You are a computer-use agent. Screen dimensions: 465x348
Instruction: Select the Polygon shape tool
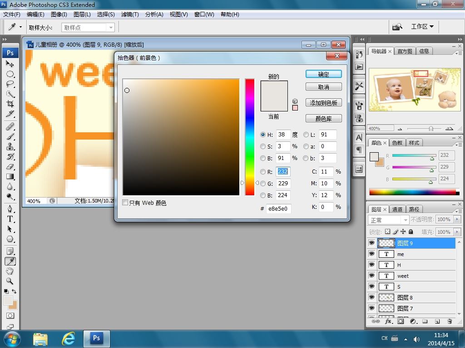point(10,239)
